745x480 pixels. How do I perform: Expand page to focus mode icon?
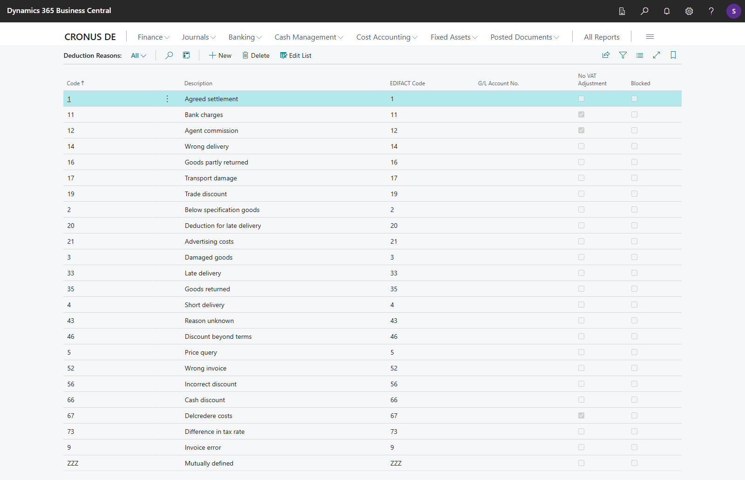[x=657, y=55]
